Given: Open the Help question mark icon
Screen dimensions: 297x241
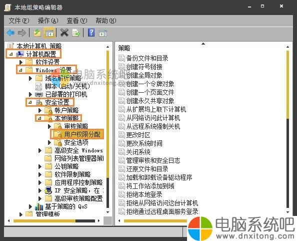Looking at the screenshot, I should pyautogui.click(x=91, y=33).
